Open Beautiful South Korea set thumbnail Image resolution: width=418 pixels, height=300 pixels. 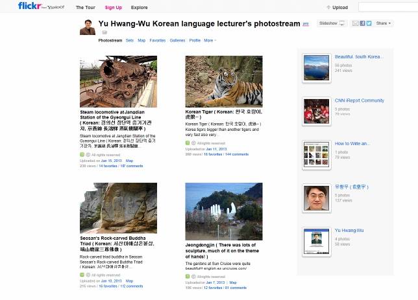click(316, 67)
